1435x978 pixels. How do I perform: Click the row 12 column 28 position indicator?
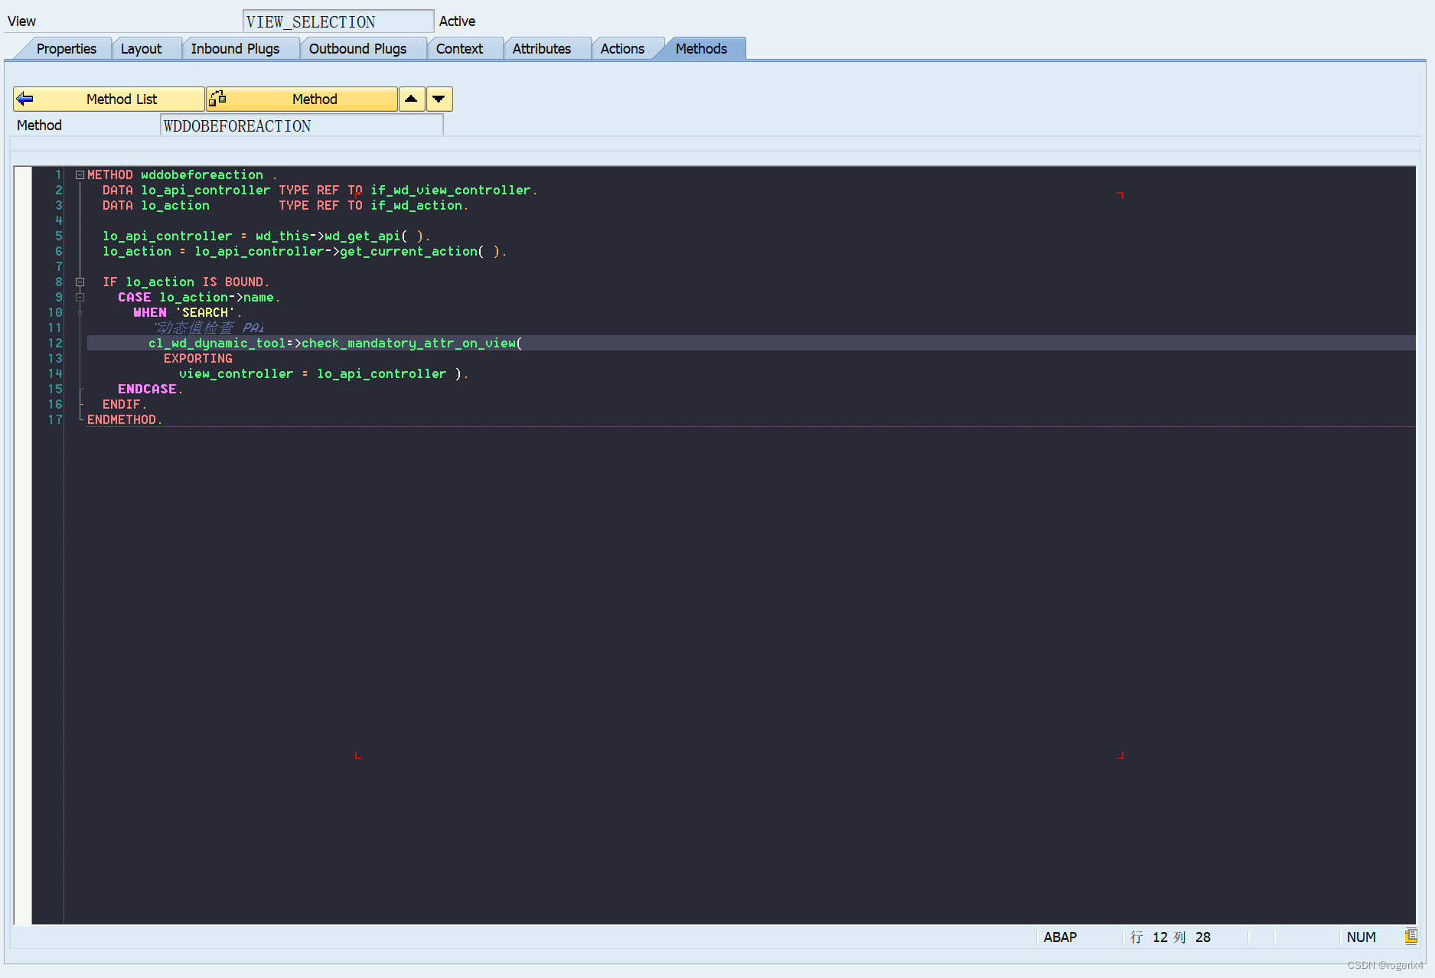click(1170, 937)
